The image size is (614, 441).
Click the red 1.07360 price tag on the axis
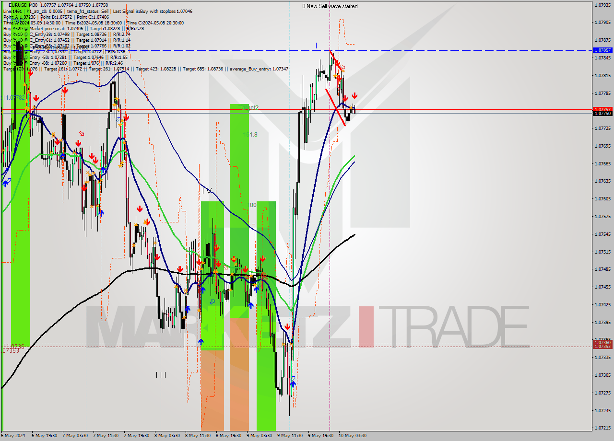602,343
